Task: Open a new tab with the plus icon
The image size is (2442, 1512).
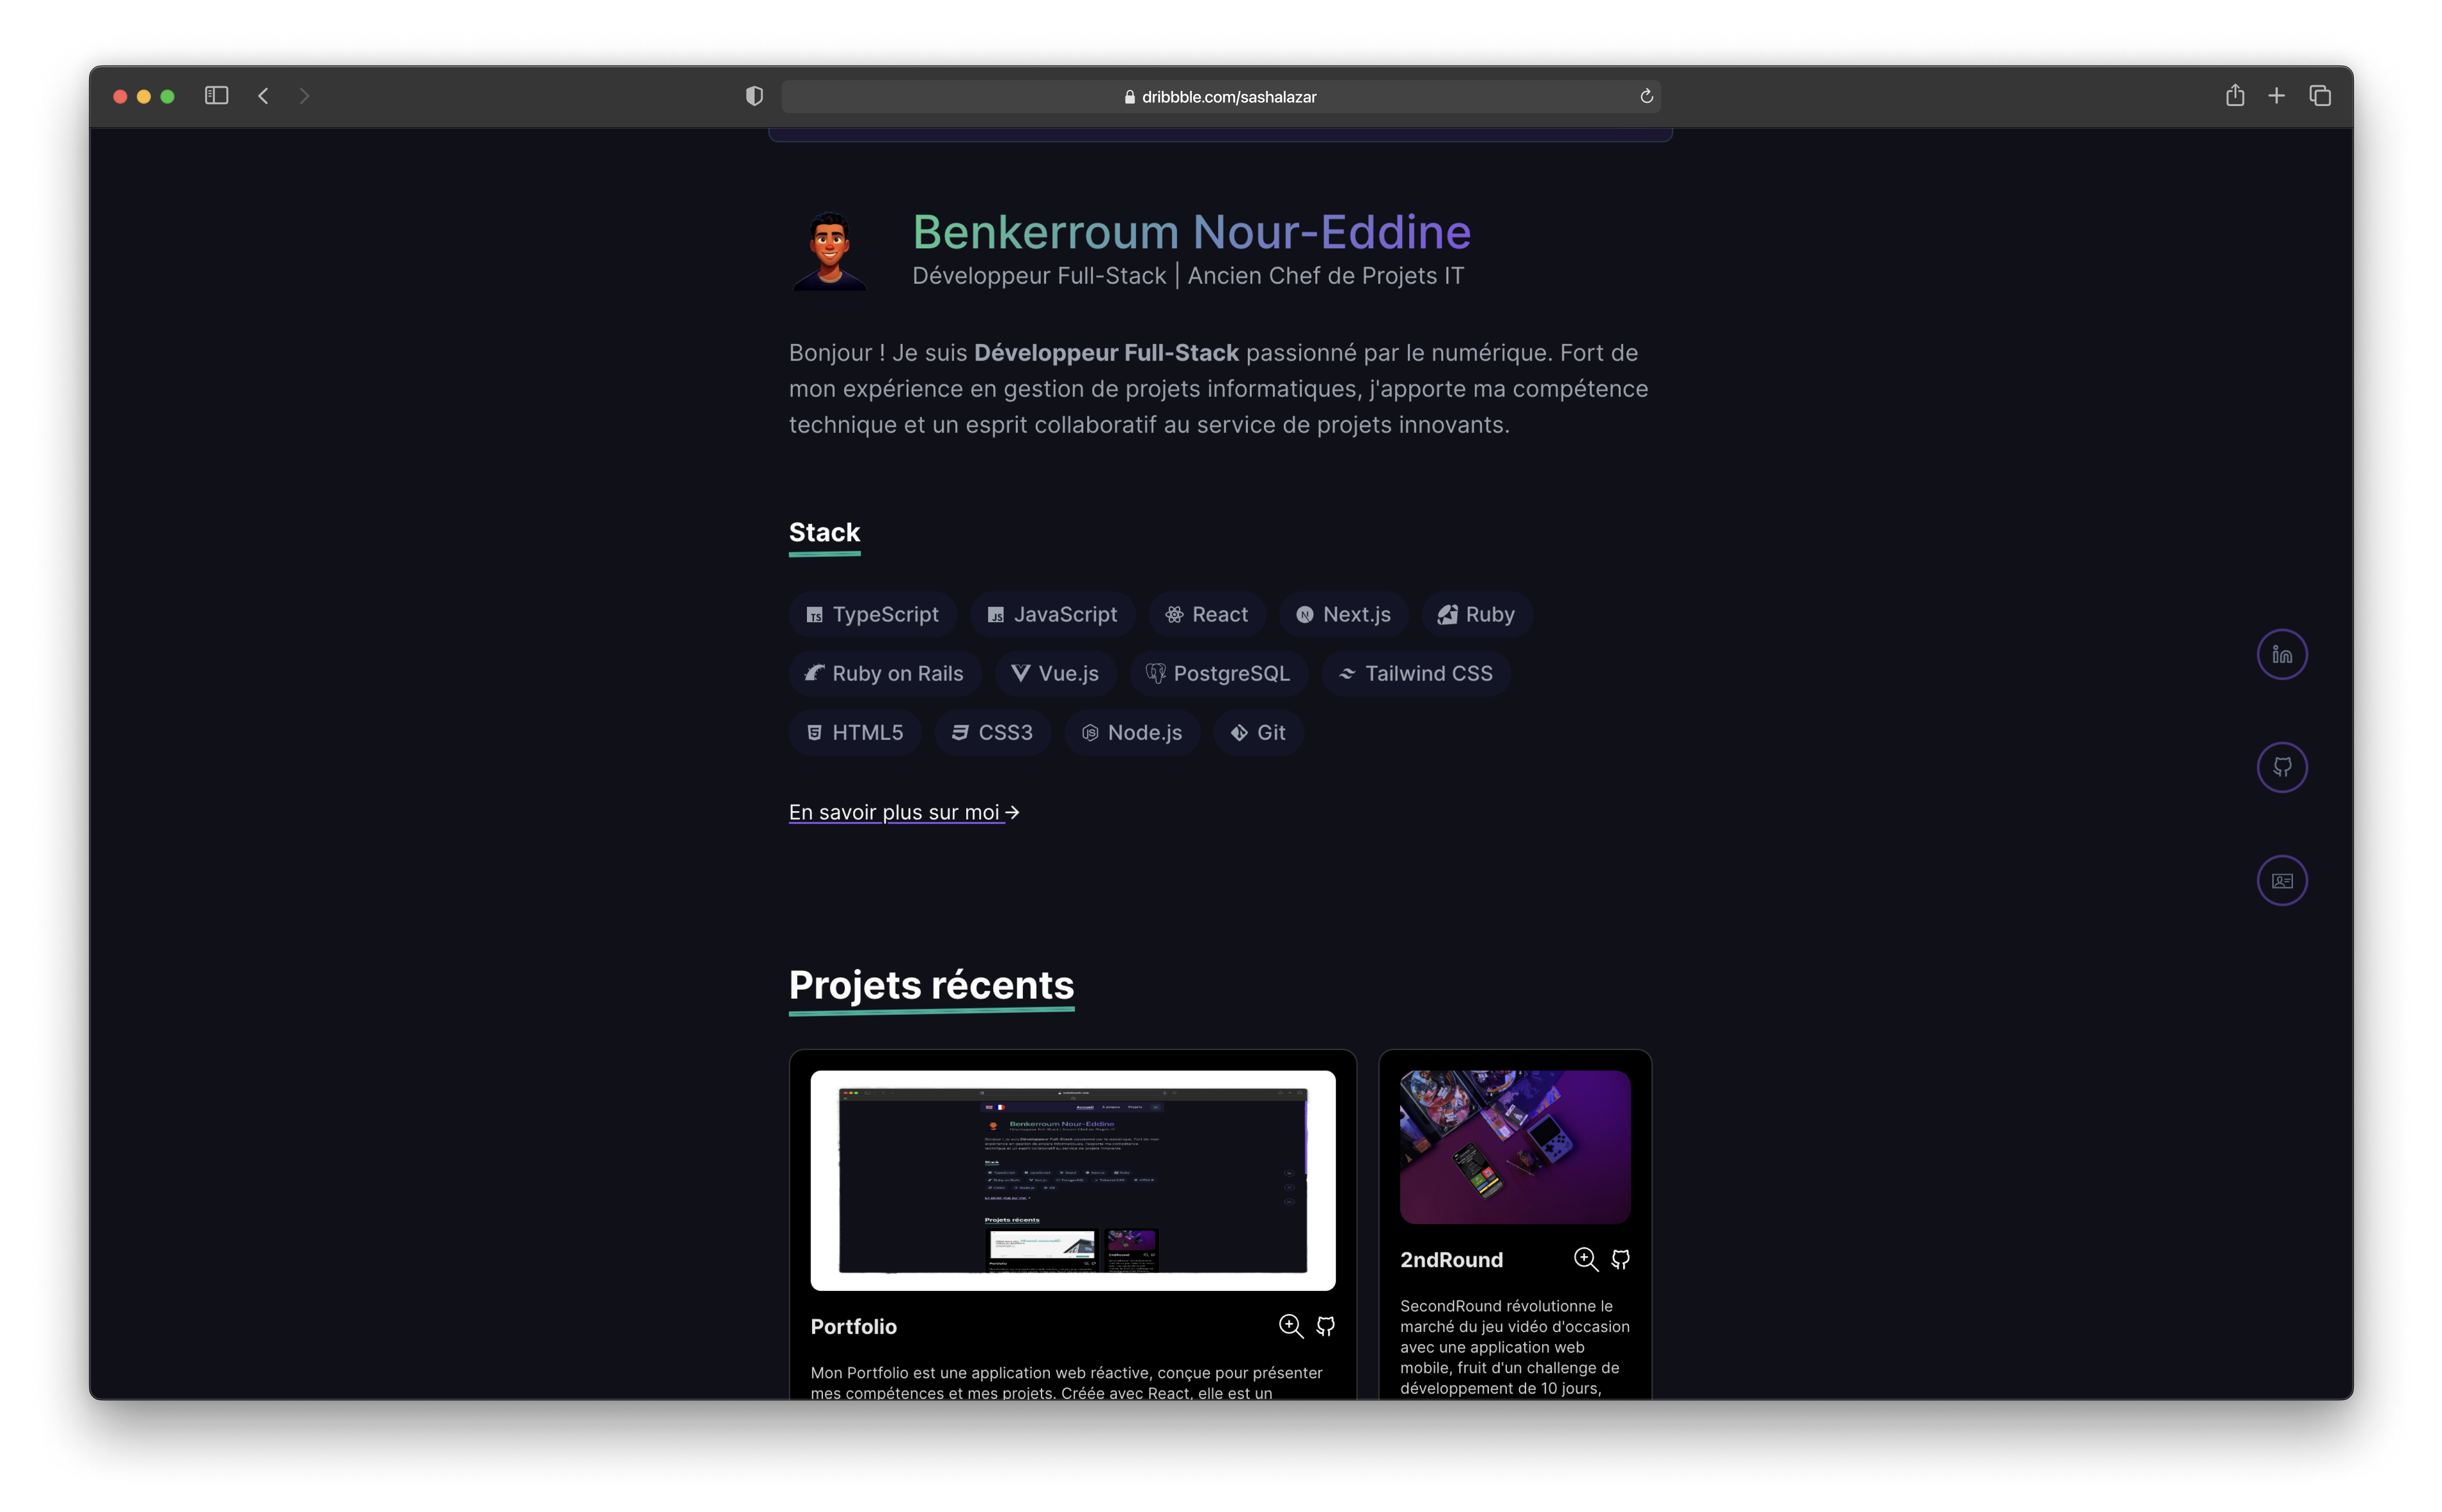Action: pos(2276,96)
